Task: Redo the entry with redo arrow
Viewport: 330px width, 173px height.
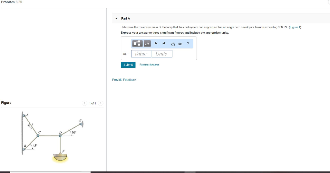Action: [164, 44]
